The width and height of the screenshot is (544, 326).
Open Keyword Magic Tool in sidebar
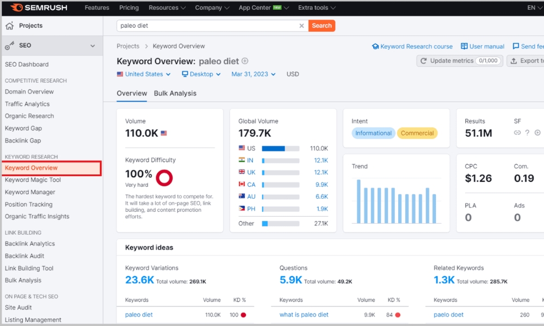33,180
